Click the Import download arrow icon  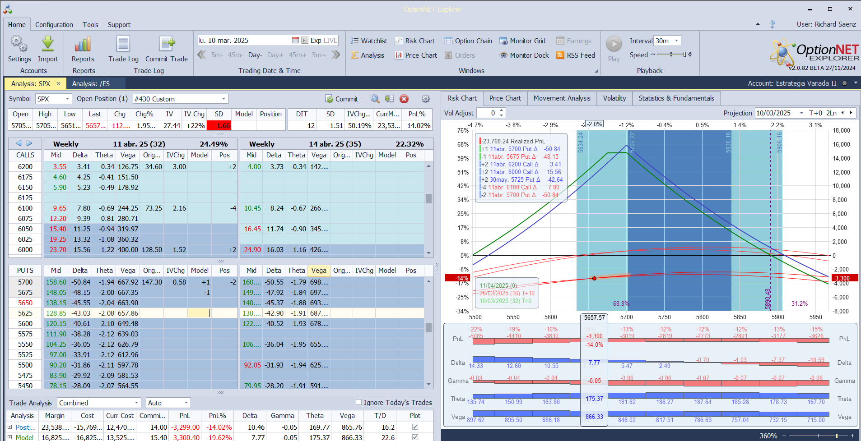coord(48,44)
